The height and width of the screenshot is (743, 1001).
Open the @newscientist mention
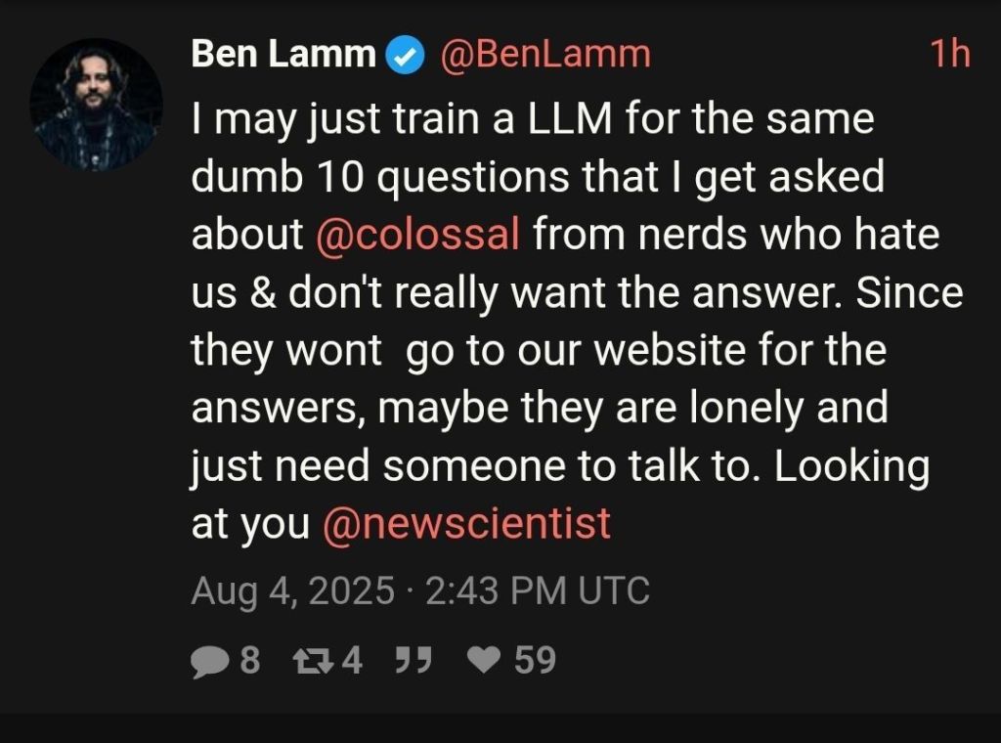click(x=466, y=523)
